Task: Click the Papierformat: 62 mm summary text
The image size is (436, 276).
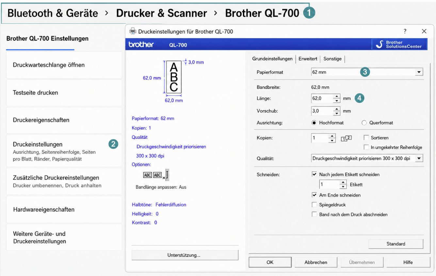Action: coord(153,118)
